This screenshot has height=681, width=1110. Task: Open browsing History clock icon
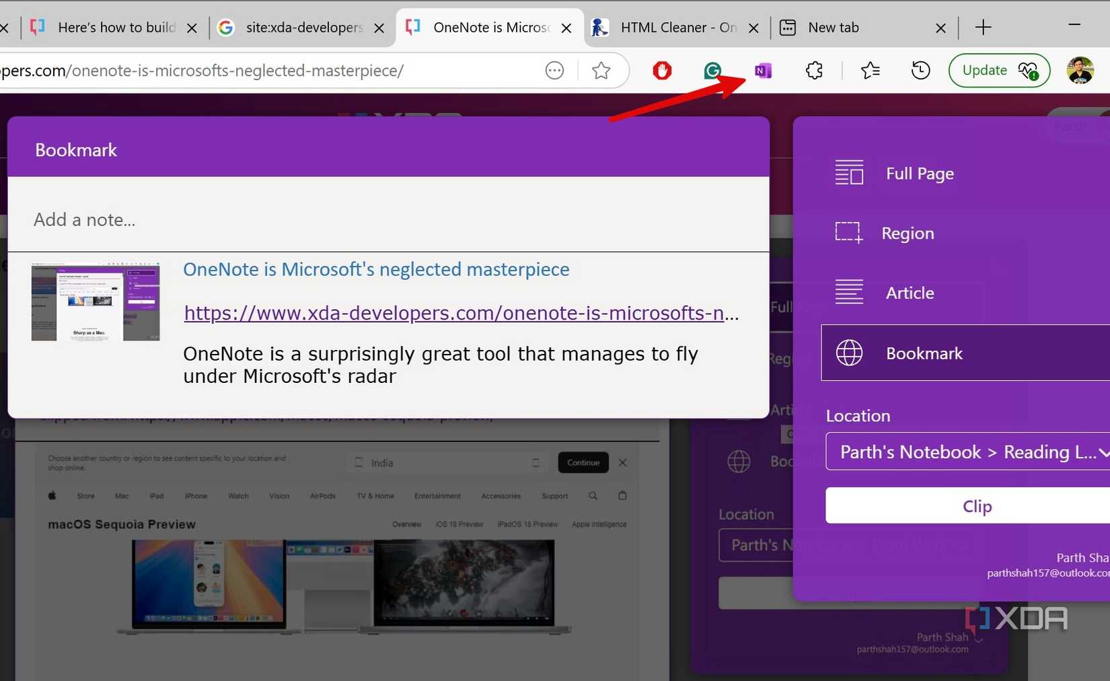click(920, 70)
